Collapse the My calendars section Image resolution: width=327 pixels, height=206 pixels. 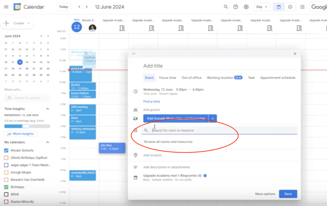[x=48, y=142]
